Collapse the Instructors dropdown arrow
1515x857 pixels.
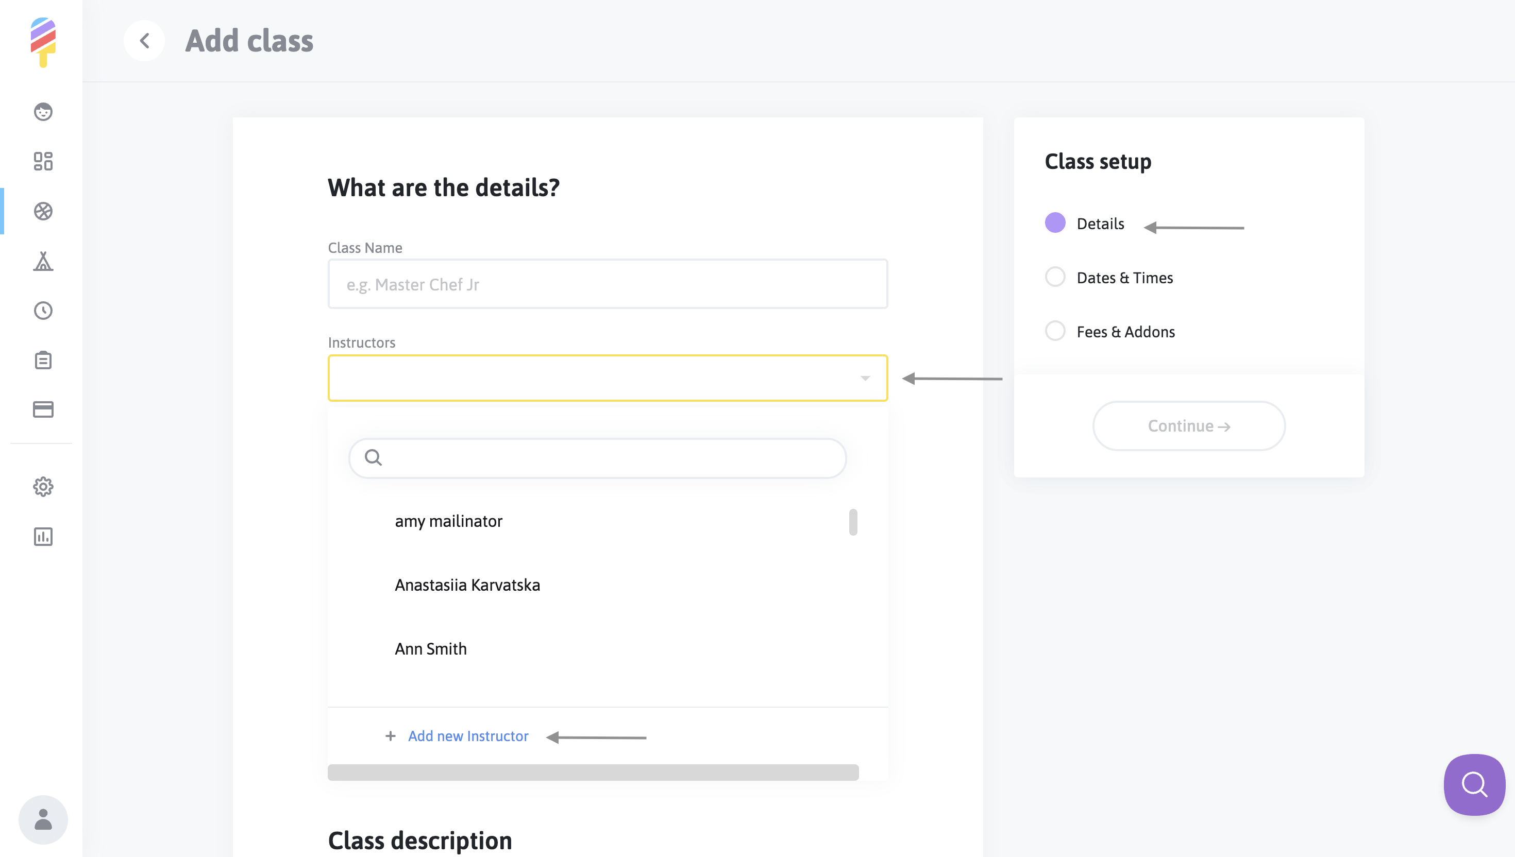[864, 379]
